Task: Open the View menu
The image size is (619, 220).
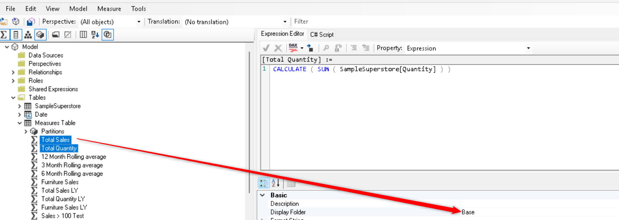Action: click(53, 9)
